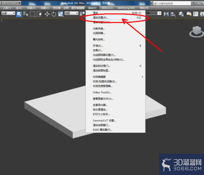Screen dimensions: 204x175
Task: Open Select by Name list icon
Action: (26, 14)
